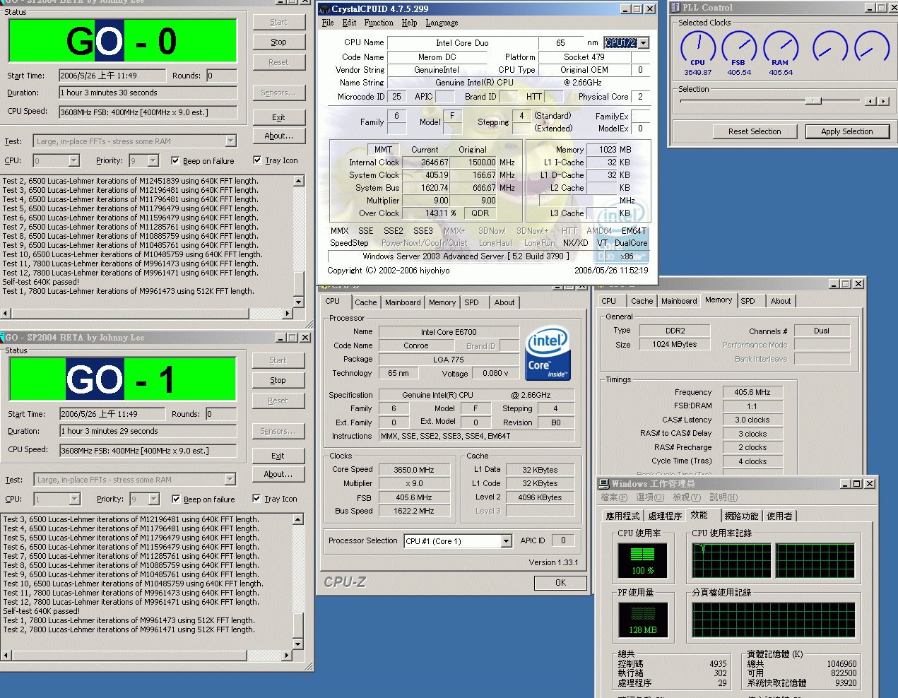The image size is (898, 698).
Task: Toggle Tray Icon in lower SP2004 window
Action: point(256,499)
